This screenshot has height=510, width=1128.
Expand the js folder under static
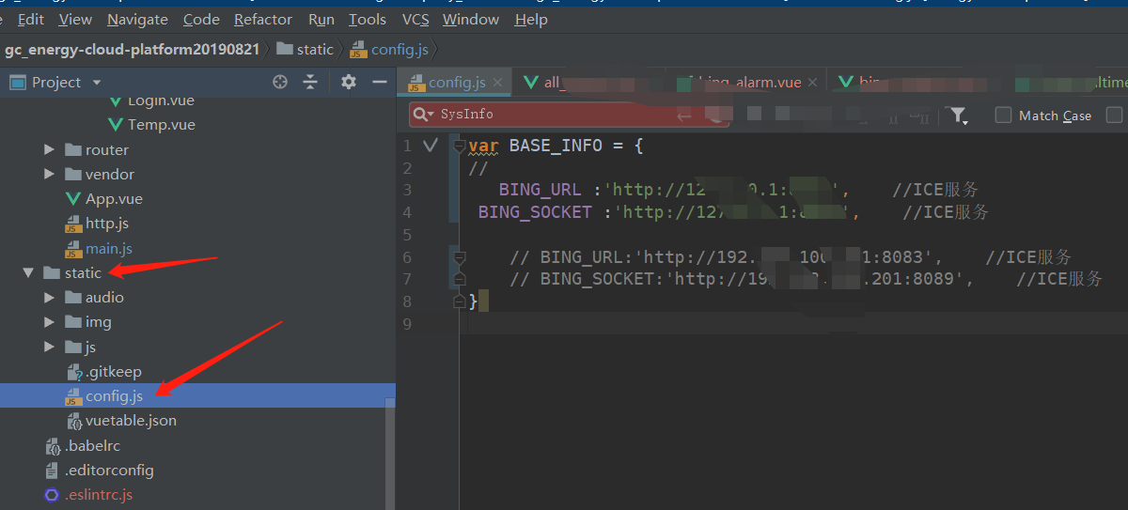49,347
